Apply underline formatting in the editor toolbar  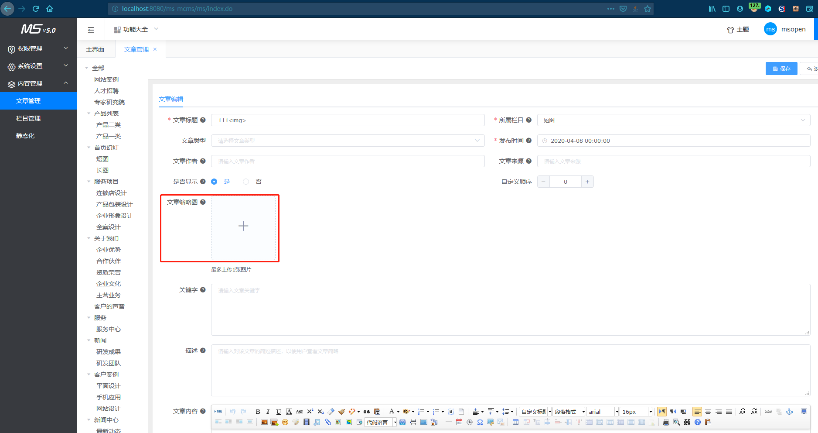278,412
